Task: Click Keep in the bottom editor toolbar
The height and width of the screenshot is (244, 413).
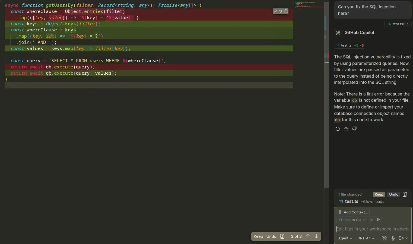Action: [x=258, y=236]
